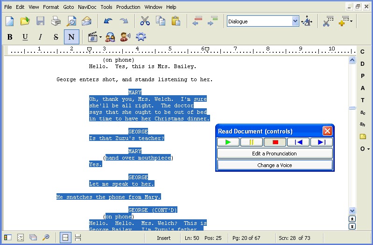Redo the last action
The image size is (373, 245).
124,21
